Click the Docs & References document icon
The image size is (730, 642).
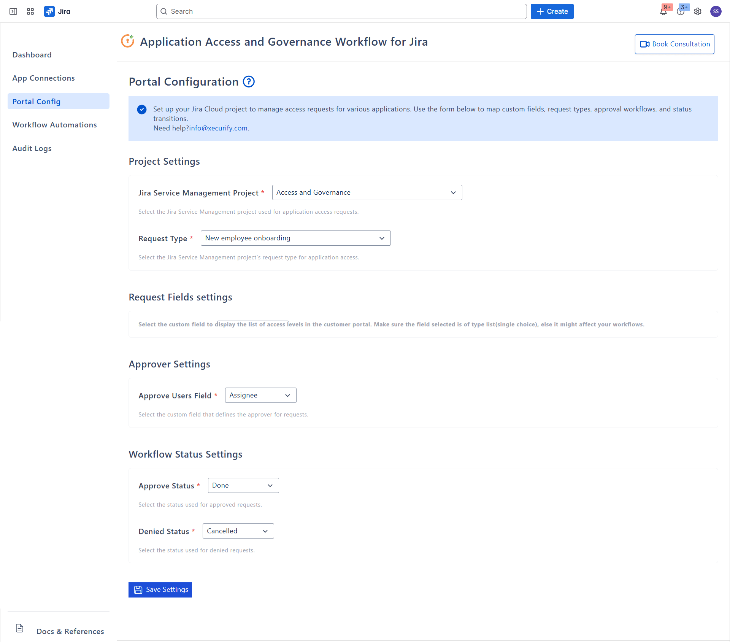pyautogui.click(x=20, y=628)
